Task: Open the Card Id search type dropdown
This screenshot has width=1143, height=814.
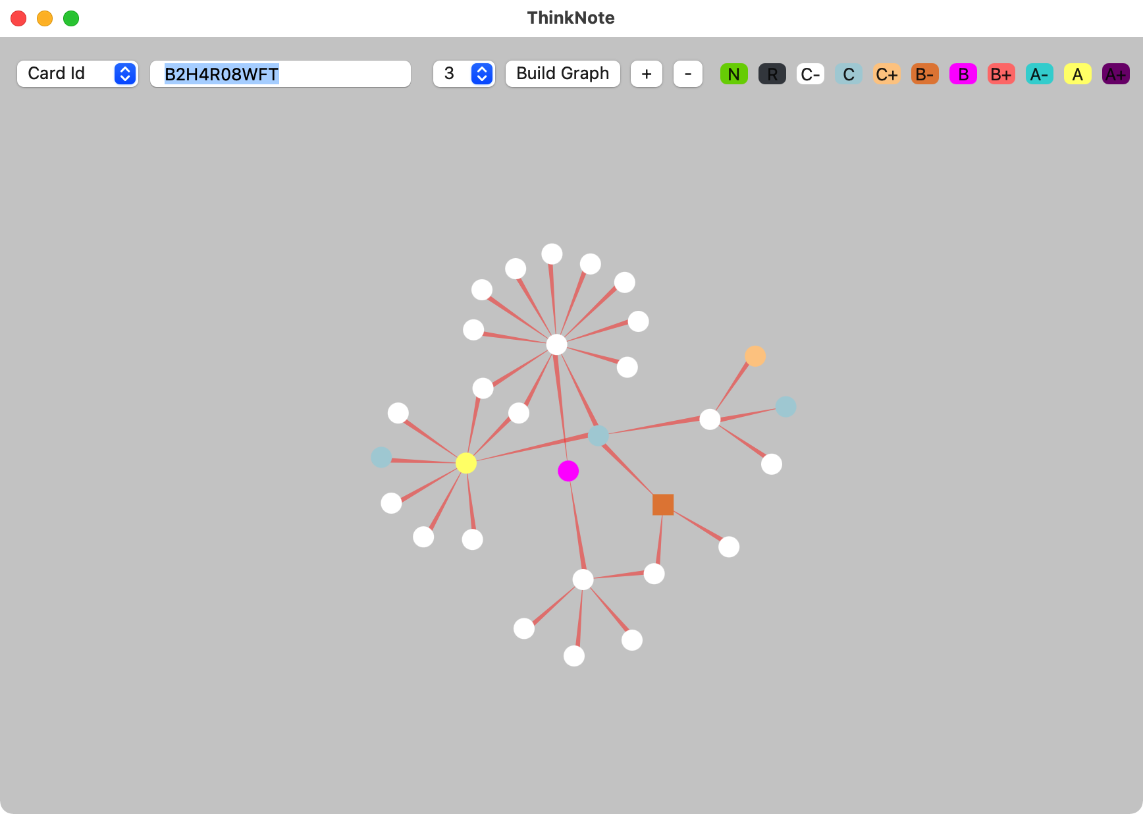Action: [x=77, y=74]
